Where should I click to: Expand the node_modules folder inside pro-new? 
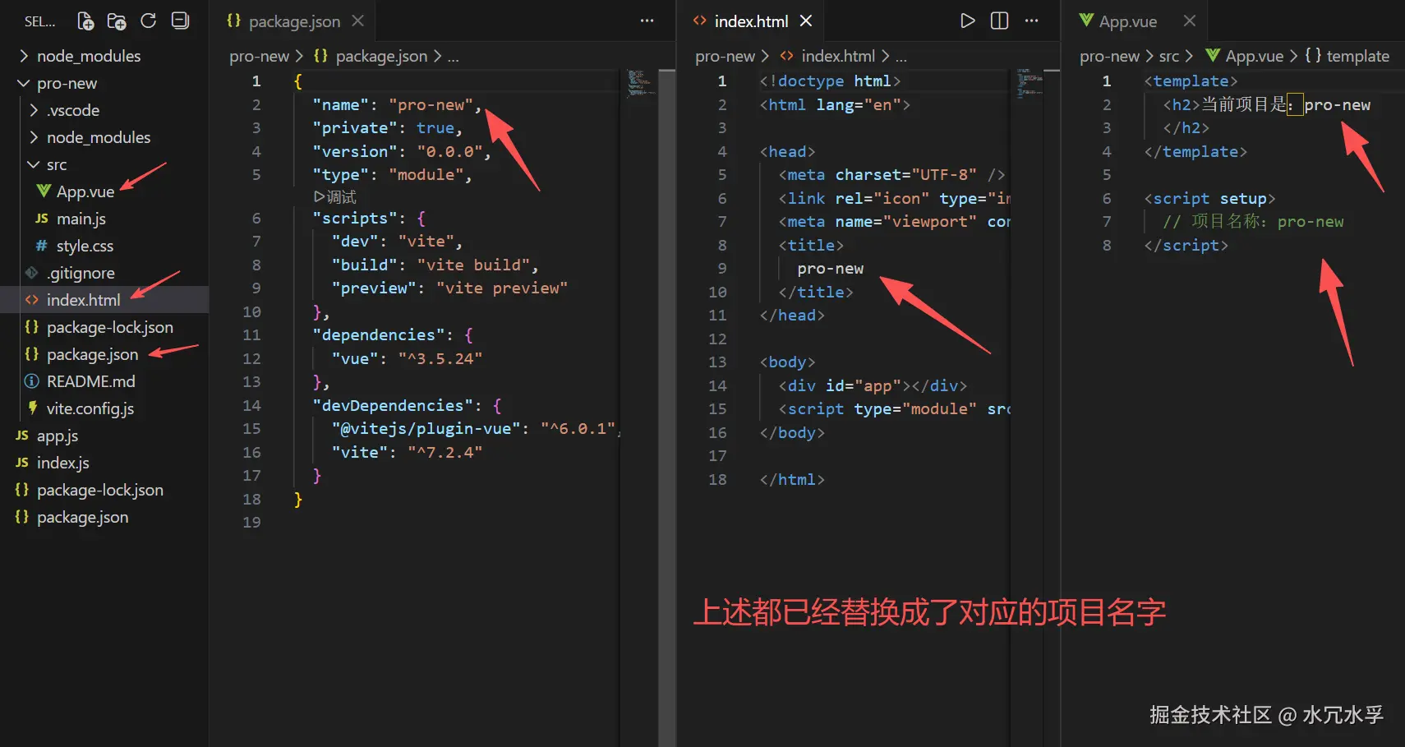(104, 137)
